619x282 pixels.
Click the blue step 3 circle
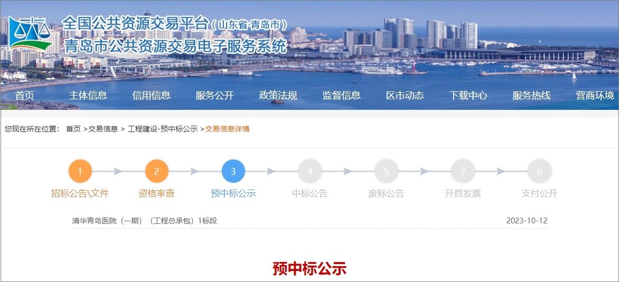pos(233,171)
